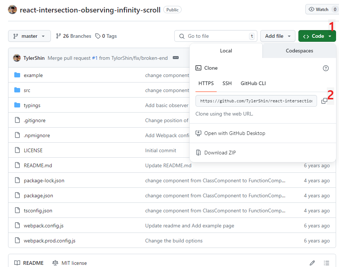Click the terminal Clone icon

198,68
